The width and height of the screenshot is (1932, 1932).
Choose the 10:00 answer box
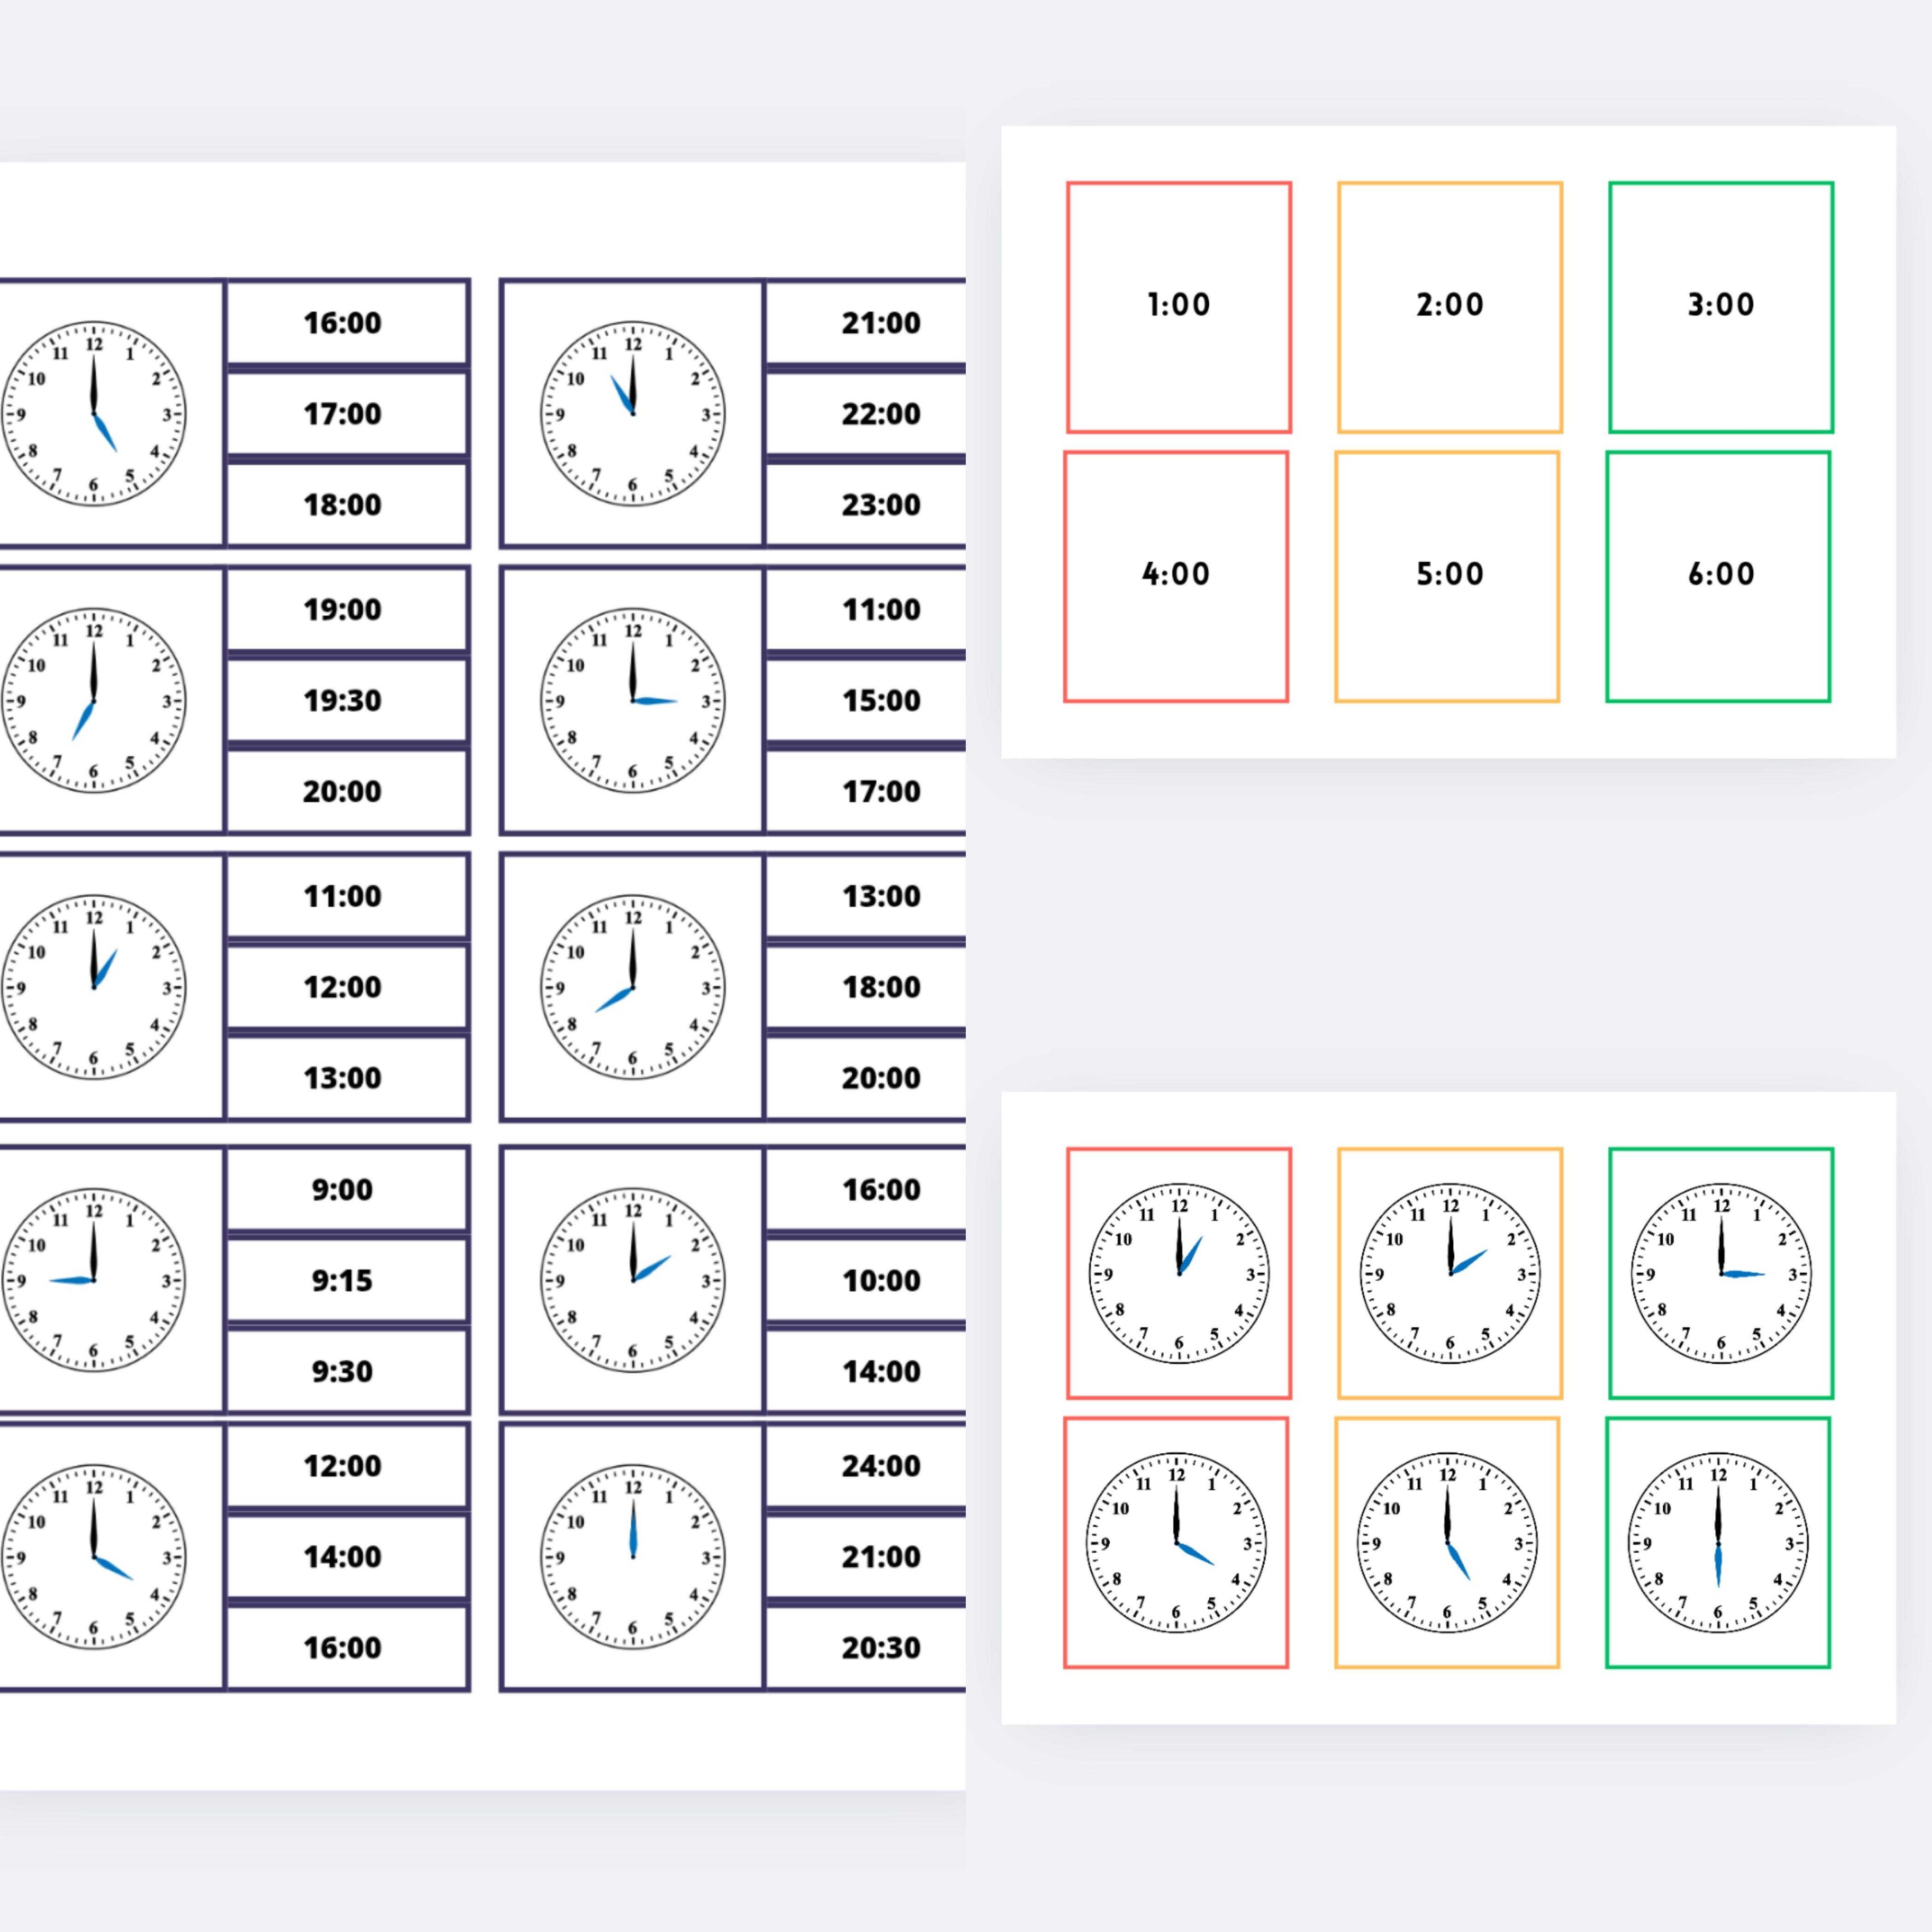(x=880, y=1280)
